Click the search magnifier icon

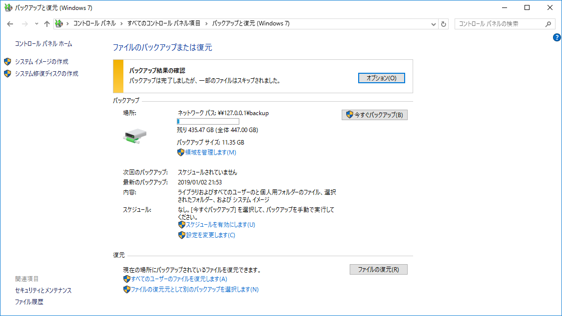[x=548, y=24]
